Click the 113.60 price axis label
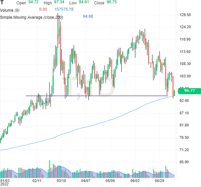This screenshot has height=187, width=201. 185,52
